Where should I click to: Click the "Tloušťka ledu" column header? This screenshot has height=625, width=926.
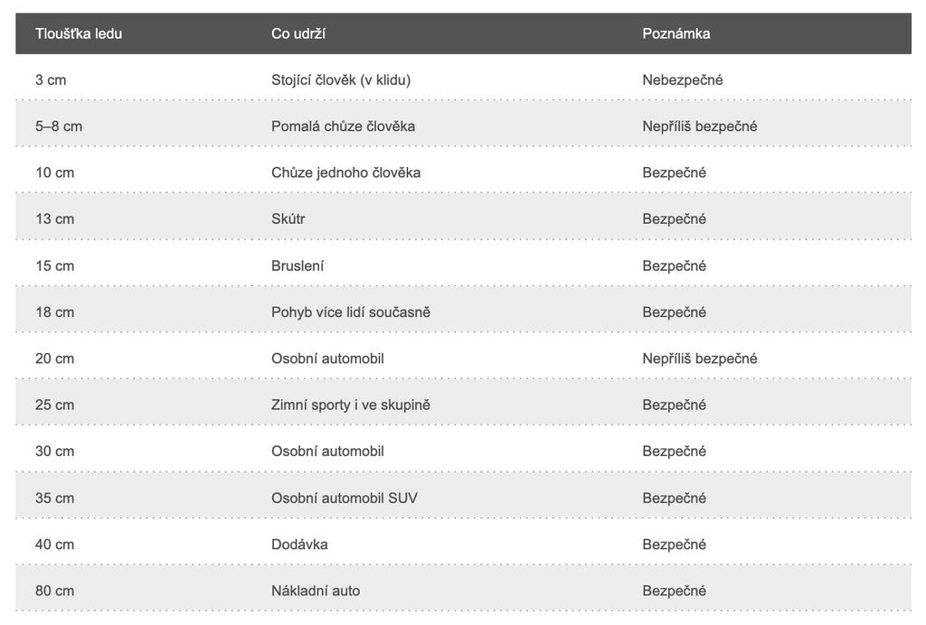pos(79,33)
